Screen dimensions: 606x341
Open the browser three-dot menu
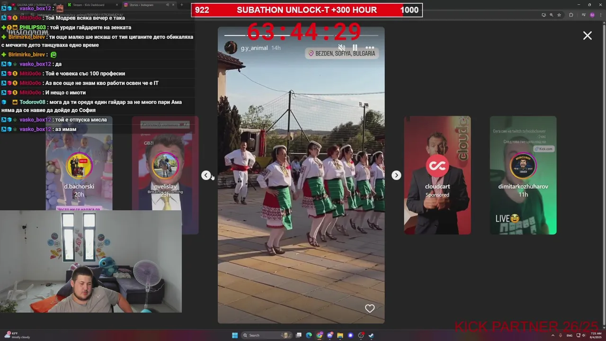[601, 15]
